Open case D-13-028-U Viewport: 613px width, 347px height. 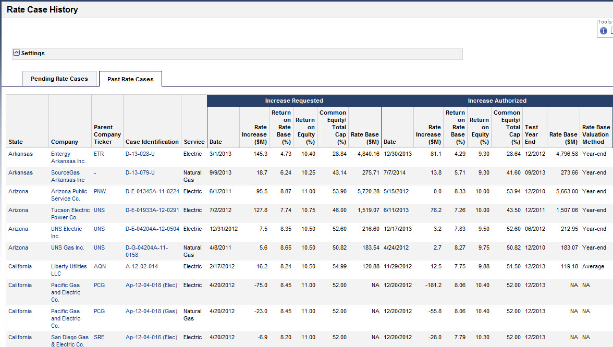click(x=140, y=154)
